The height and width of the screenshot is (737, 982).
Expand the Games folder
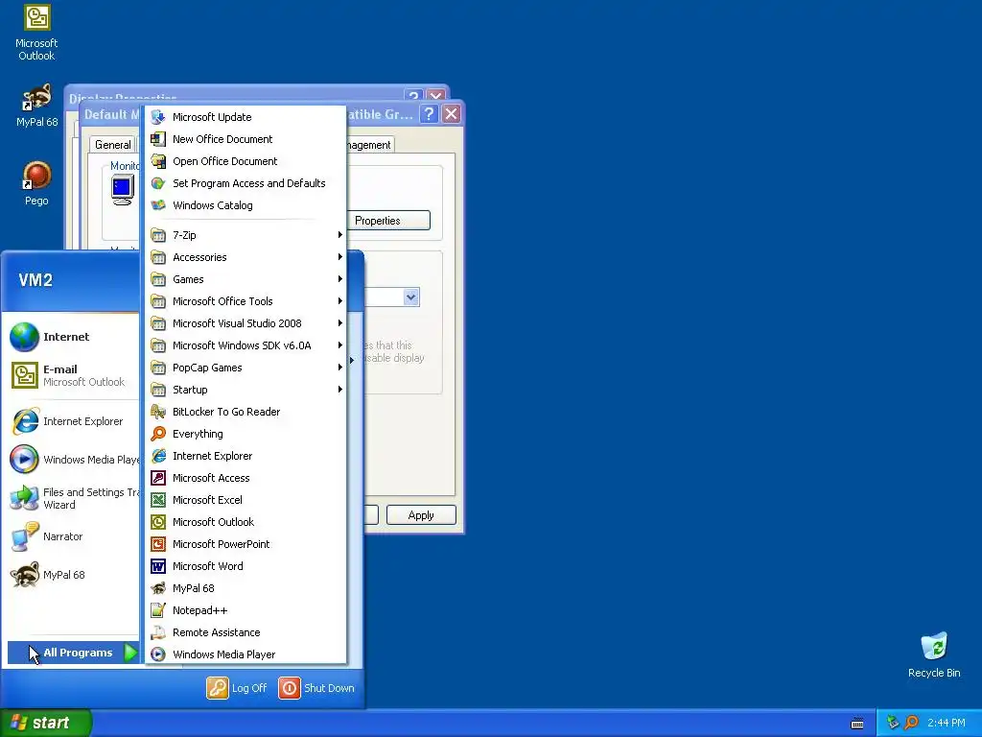click(x=245, y=279)
